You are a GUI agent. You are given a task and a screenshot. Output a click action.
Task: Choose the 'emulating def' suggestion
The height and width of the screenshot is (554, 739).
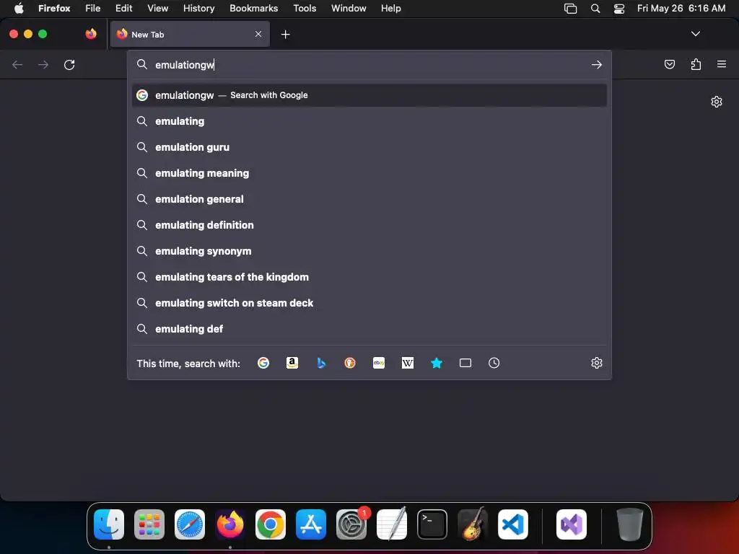tap(369, 328)
